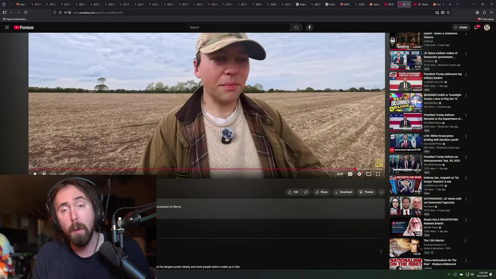Open options for Trump Delivers Remarks video
This screenshot has width=496, height=279.
tap(466, 115)
